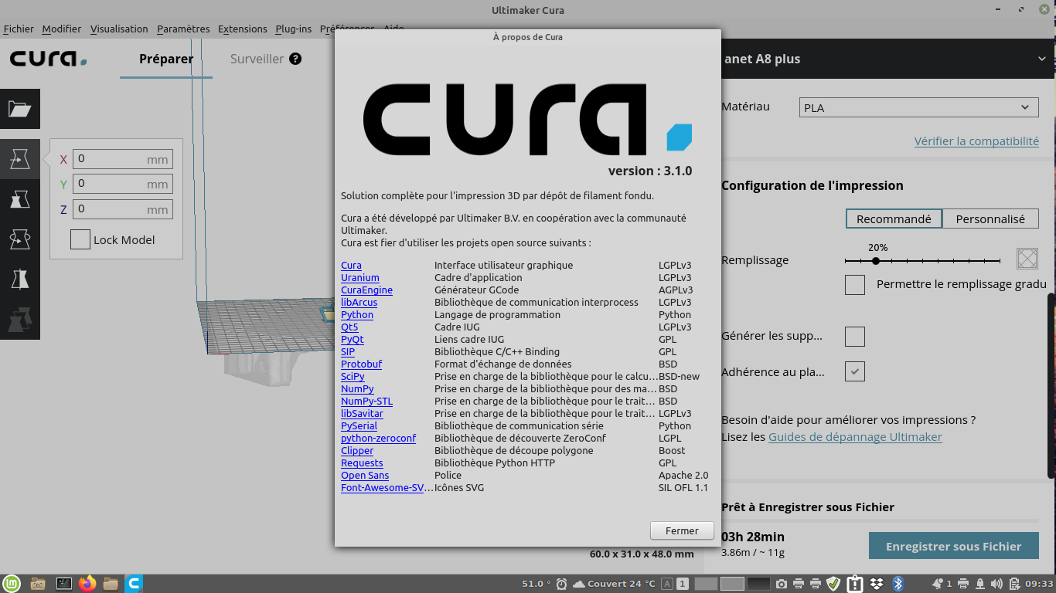Click the show desktop icon in the taskbar
This screenshot has width=1056, height=593.
pos(38,584)
